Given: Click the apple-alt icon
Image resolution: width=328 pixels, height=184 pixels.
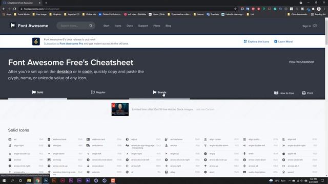Looking at the screenshot, I should (x=283, y=154).
